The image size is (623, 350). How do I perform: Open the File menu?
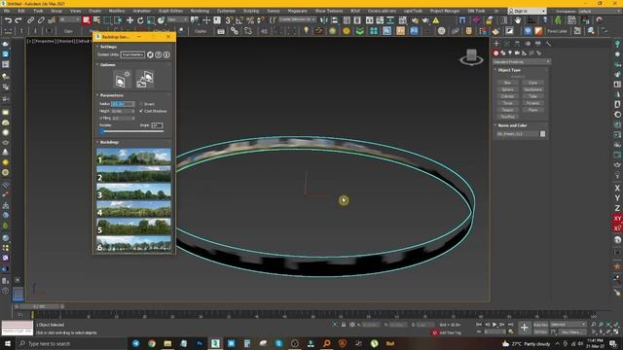tap(7, 11)
